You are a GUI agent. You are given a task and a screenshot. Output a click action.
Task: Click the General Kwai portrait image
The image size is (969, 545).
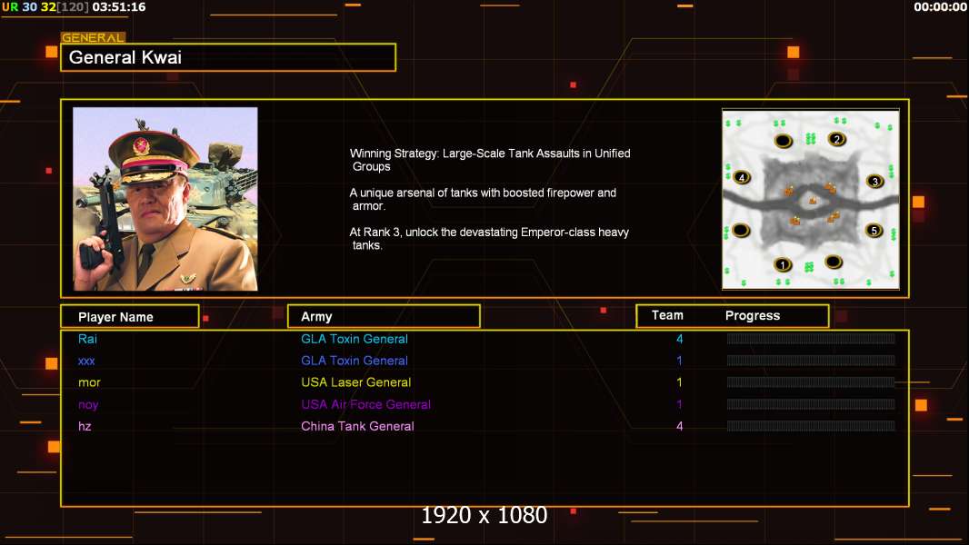(x=165, y=199)
